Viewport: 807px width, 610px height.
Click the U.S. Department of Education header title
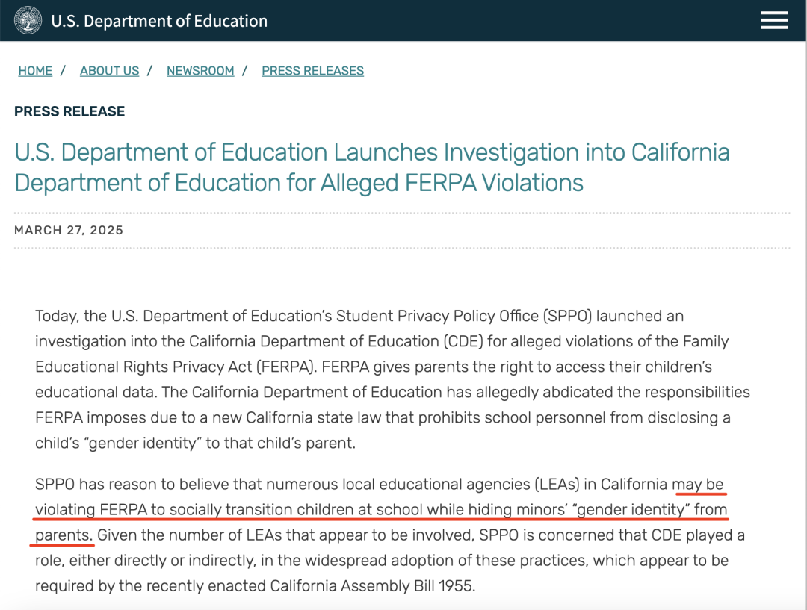point(159,21)
